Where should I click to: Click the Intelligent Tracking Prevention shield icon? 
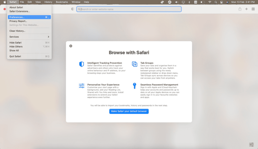click(x=81, y=64)
